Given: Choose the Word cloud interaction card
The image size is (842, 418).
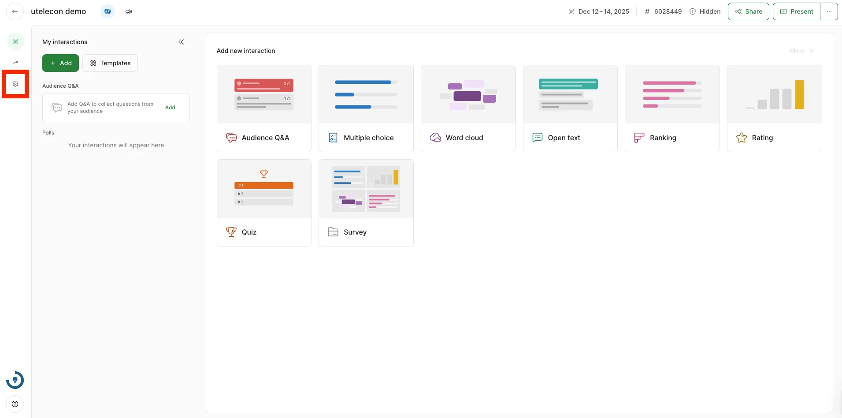Looking at the screenshot, I should click(x=468, y=108).
